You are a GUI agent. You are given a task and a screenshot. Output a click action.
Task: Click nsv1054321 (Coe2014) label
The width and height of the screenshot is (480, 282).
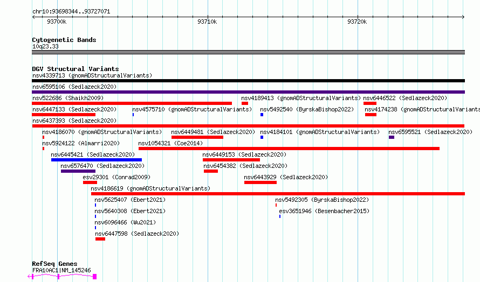click(170, 143)
